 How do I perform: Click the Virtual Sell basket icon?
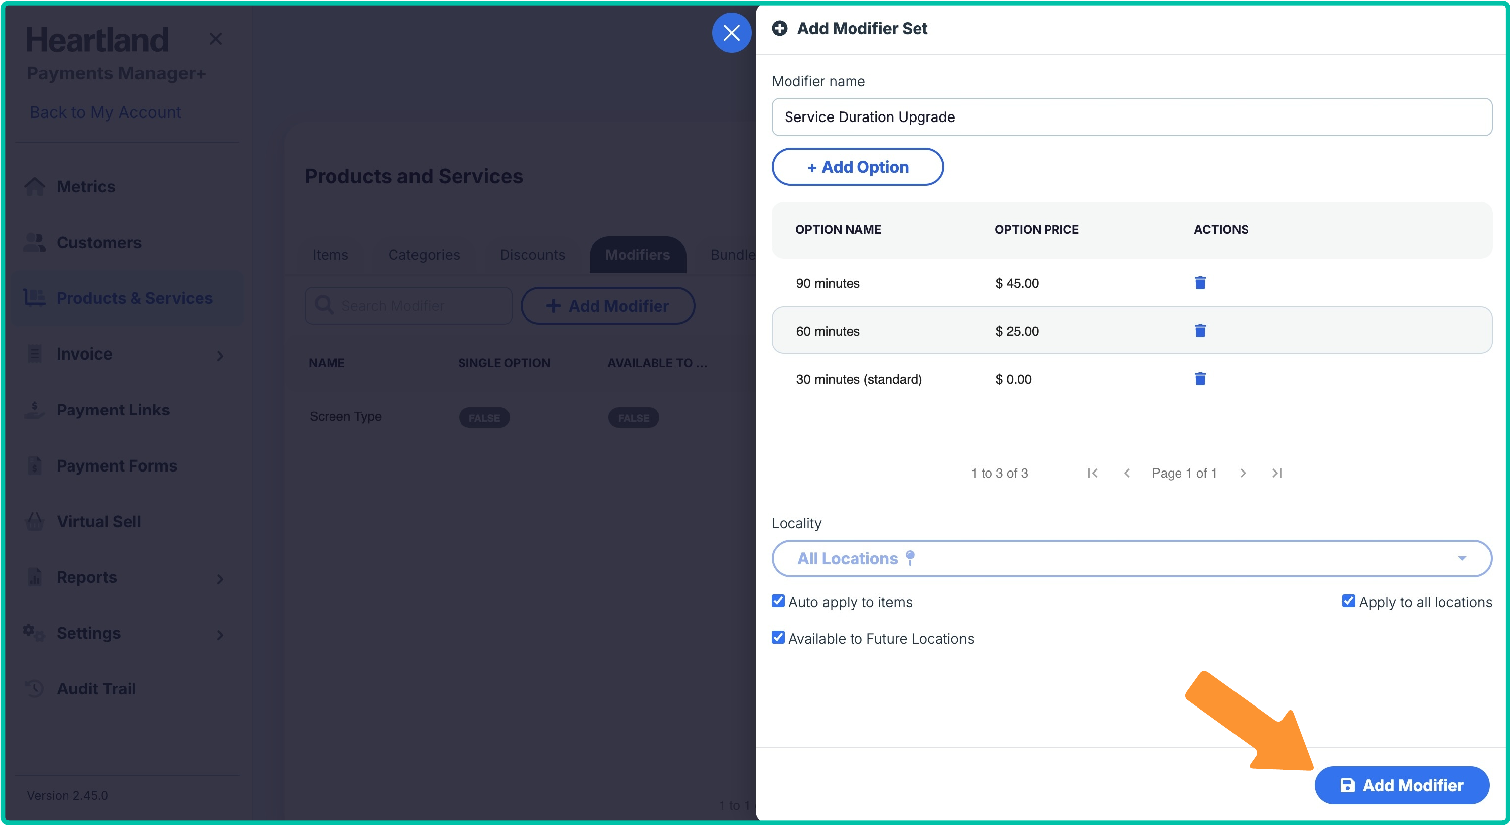click(35, 521)
